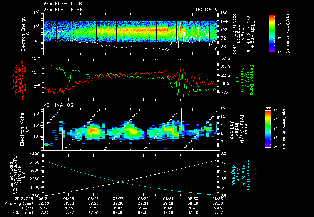Screen dimensions: 314x217
Task: Click the 06:33 time tick label
Action: click(193, 199)
